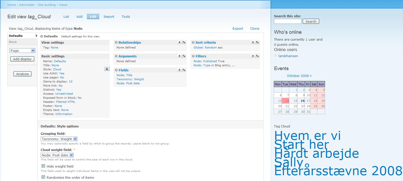Viewport: 403px width, 181px height.
Task: Open the Page display type dropdown
Action: click(22, 51)
